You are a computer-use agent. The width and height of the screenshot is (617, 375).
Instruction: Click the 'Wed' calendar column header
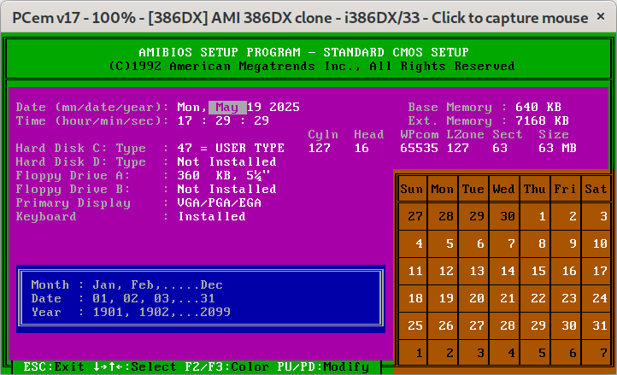(x=503, y=190)
